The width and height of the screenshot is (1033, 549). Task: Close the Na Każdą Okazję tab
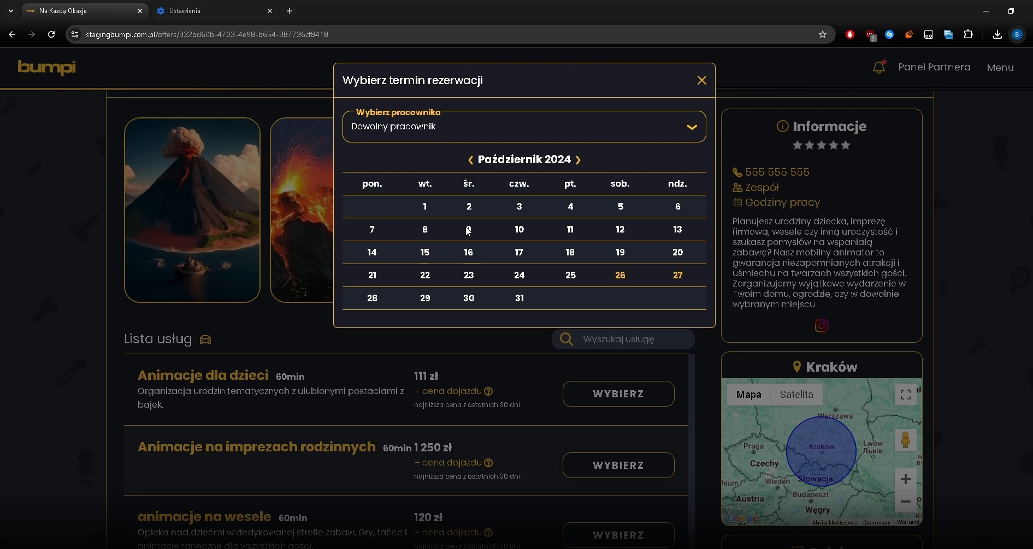point(140,11)
